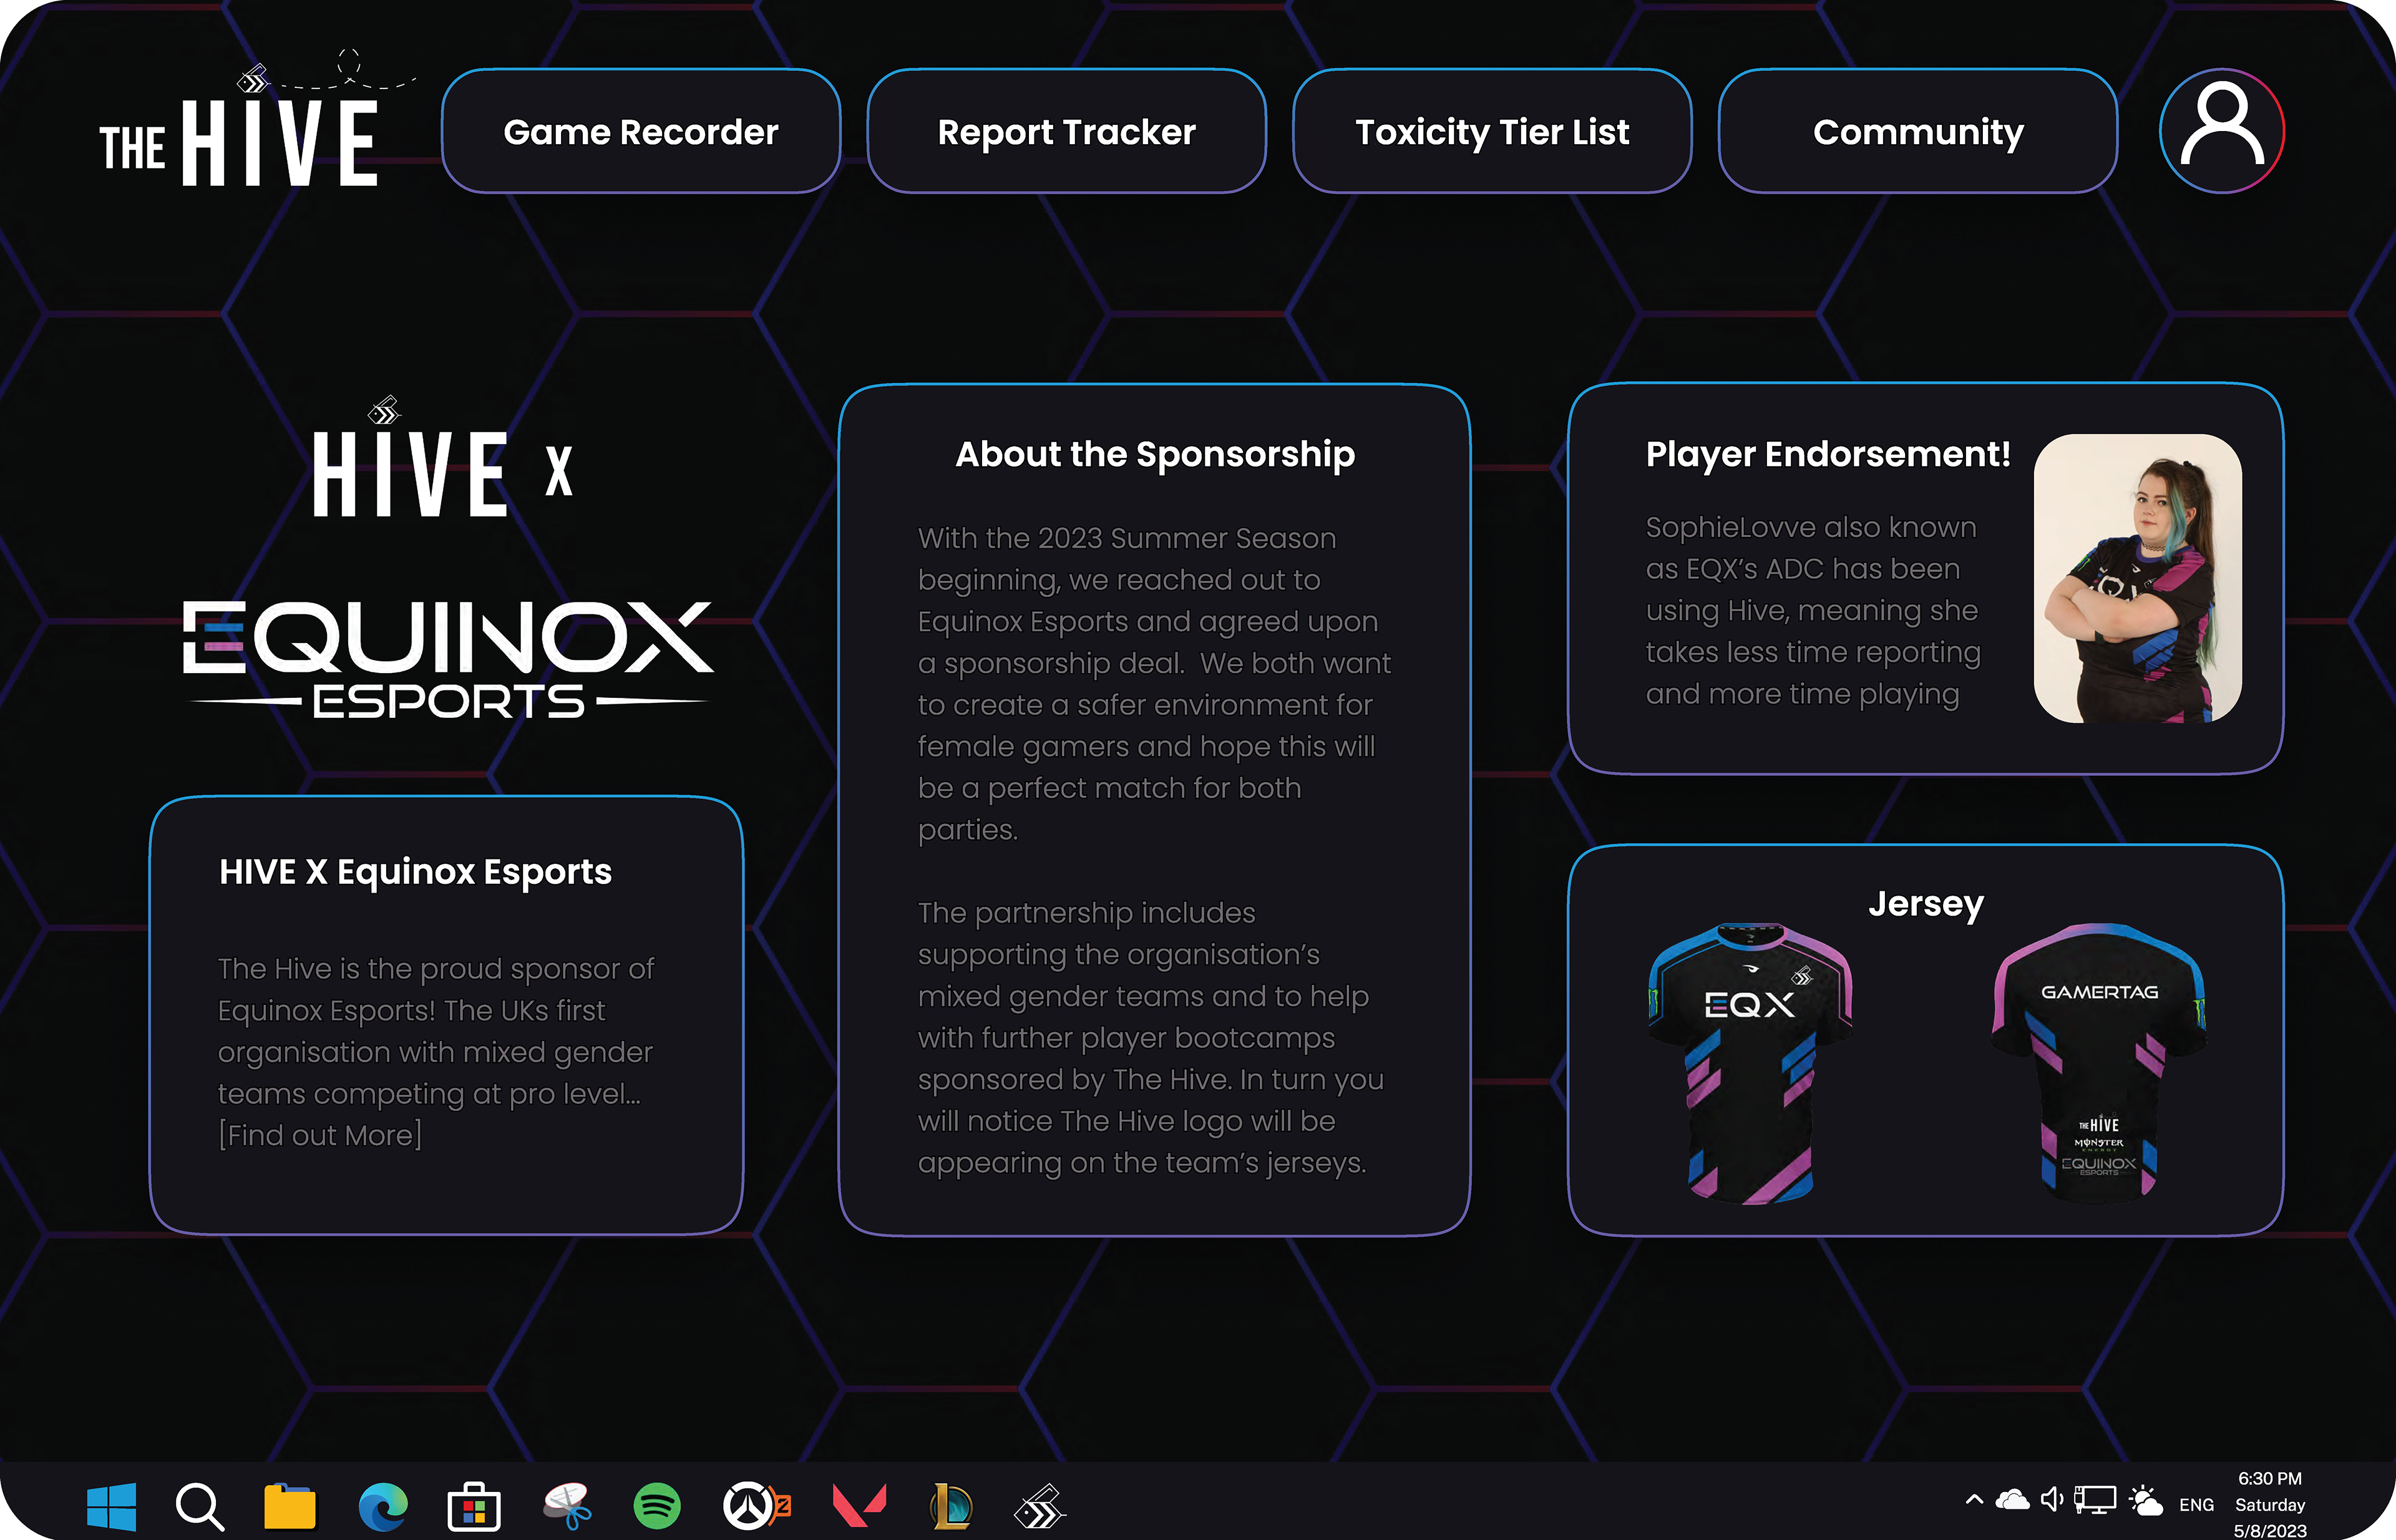Launch Microsoft Edge from taskbar
2396x1540 pixels.
click(383, 1506)
